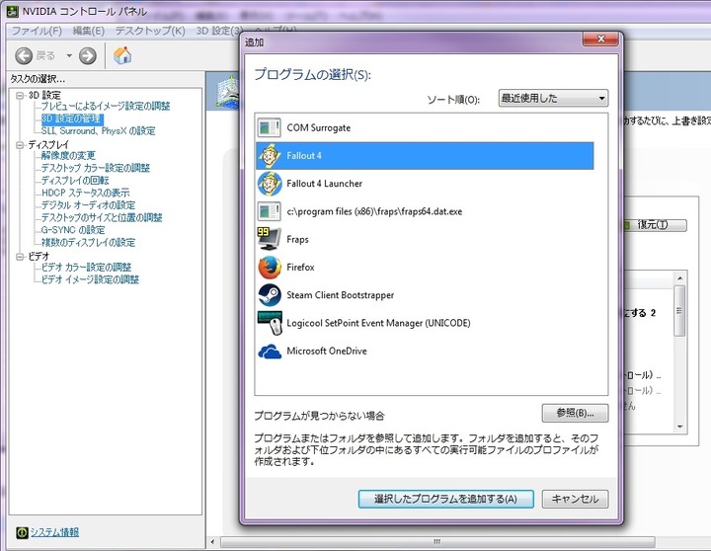Open the デスクトップ(K) menu
This screenshot has height=551, width=711.
tap(150, 31)
